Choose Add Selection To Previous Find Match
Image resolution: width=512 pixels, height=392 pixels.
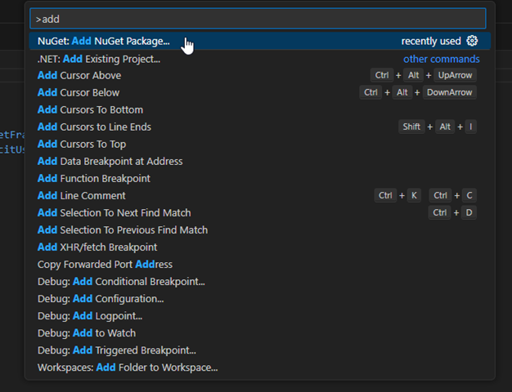[x=259, y=230]
